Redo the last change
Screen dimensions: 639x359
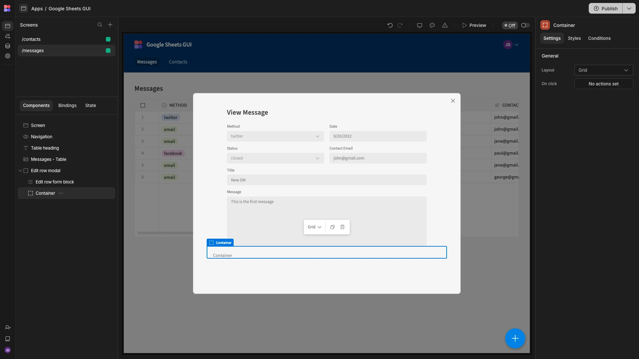pos(400,25)
